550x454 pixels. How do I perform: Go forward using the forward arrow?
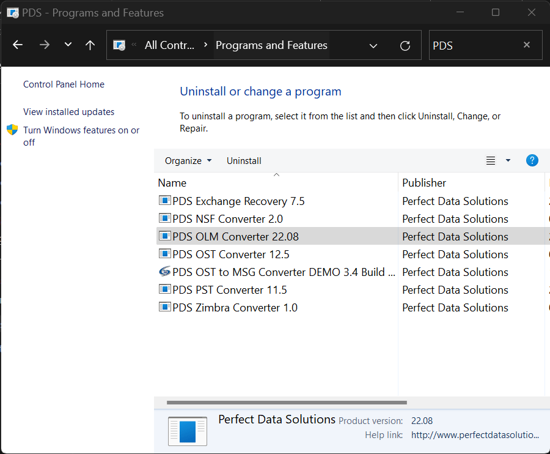(x=44, y=45)
